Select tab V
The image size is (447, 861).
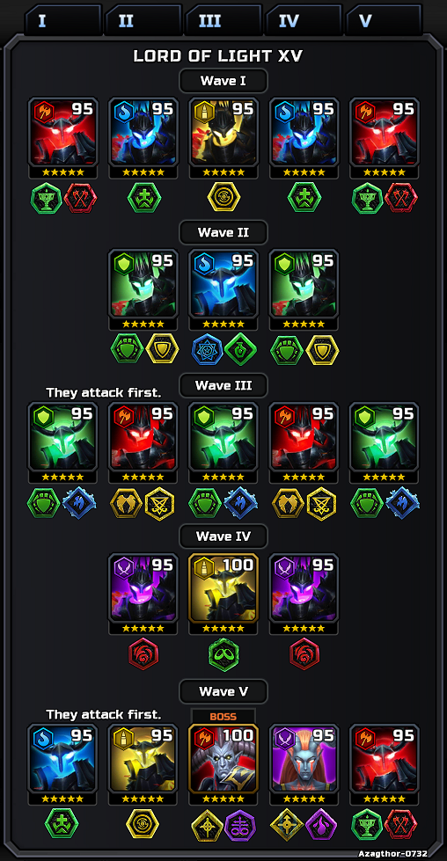[x=384, y=21]
